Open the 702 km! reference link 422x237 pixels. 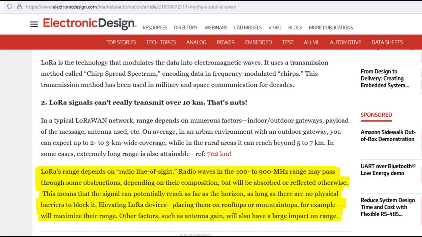click(219, 154)
